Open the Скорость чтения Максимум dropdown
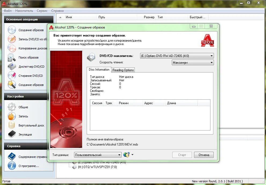Screen dimensions: 266x185 click(x=193, y=63)
